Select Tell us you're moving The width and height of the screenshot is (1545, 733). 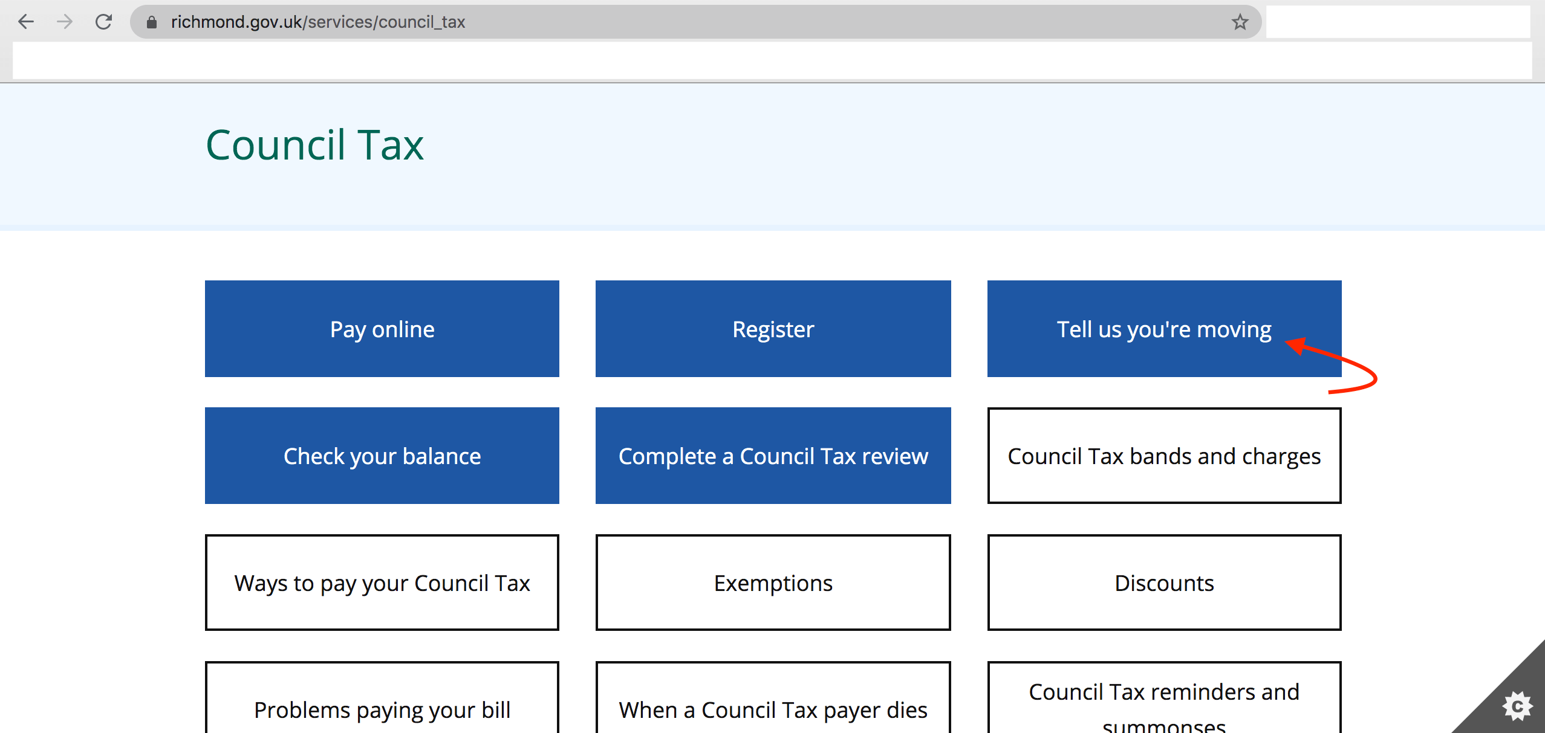1163,329
